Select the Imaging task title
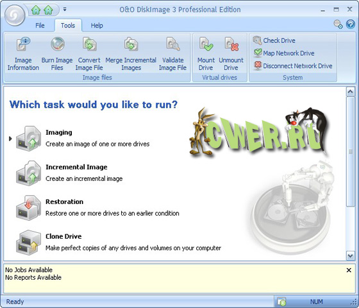 pyautogui.click(x=59, y=132)
